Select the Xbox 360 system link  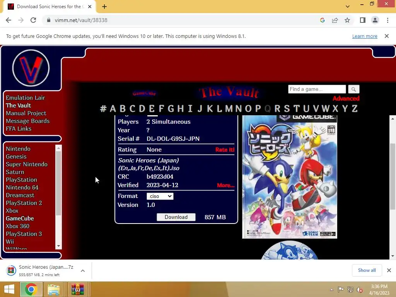pyautogui.click(x=18, y=226)
